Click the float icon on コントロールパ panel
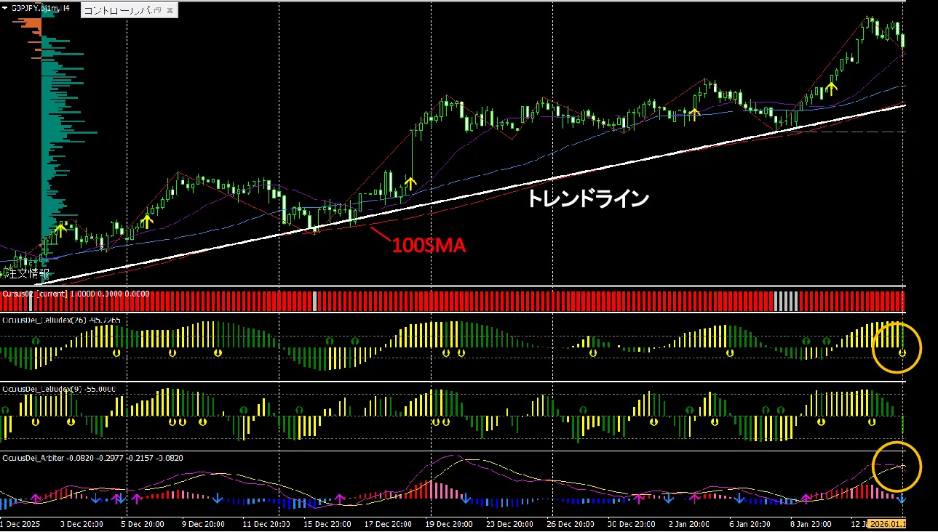Image resolution: width=938 pixels, height=532 pixels. click(156, 11)
